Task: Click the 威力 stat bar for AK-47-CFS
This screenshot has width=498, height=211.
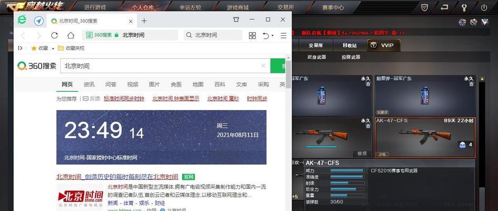Action: [347, 170]
